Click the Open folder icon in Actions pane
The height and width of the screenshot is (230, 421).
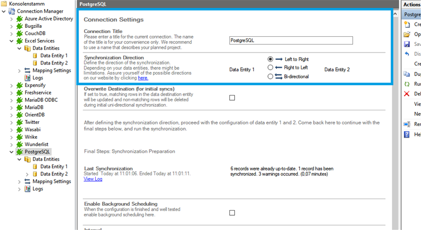pos(406,34)
